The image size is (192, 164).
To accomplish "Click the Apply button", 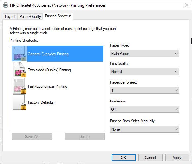I will click(x=177, y=157).
